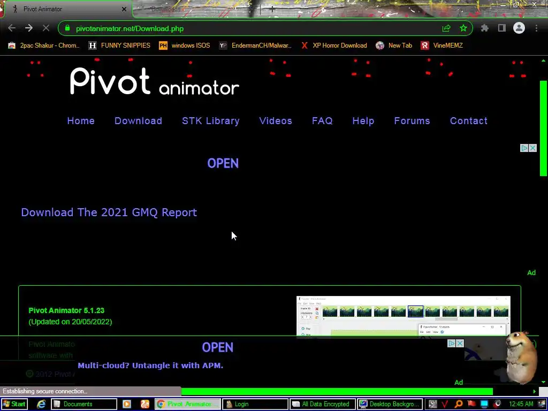Open the STK Library menu item
This screenshot has height=411, width=548.
pos(211,121)
